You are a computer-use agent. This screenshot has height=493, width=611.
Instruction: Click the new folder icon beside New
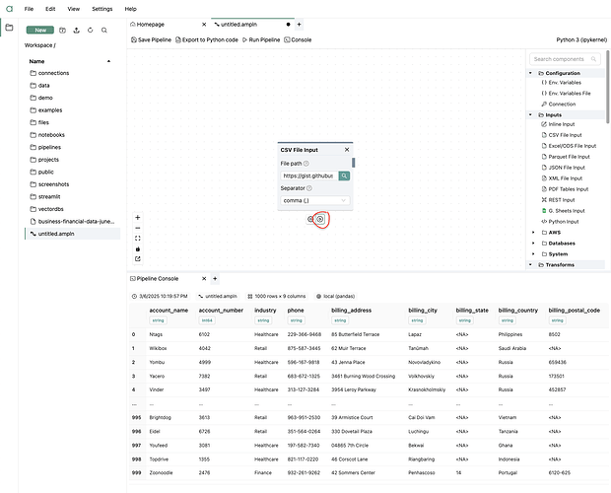[x=62, y=30]
